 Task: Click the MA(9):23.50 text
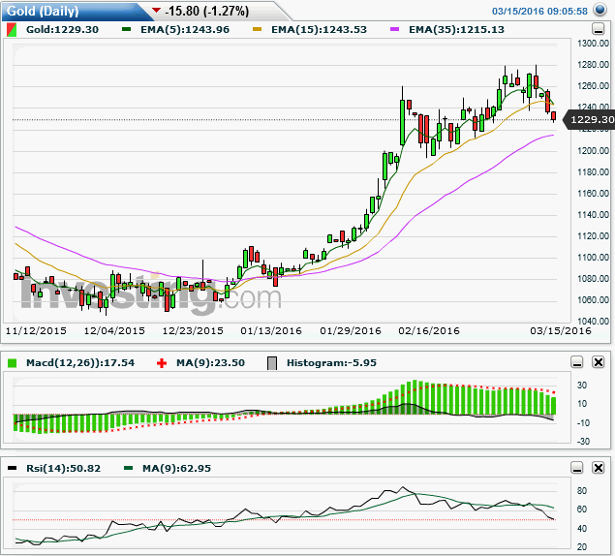(x=210, y=362)
